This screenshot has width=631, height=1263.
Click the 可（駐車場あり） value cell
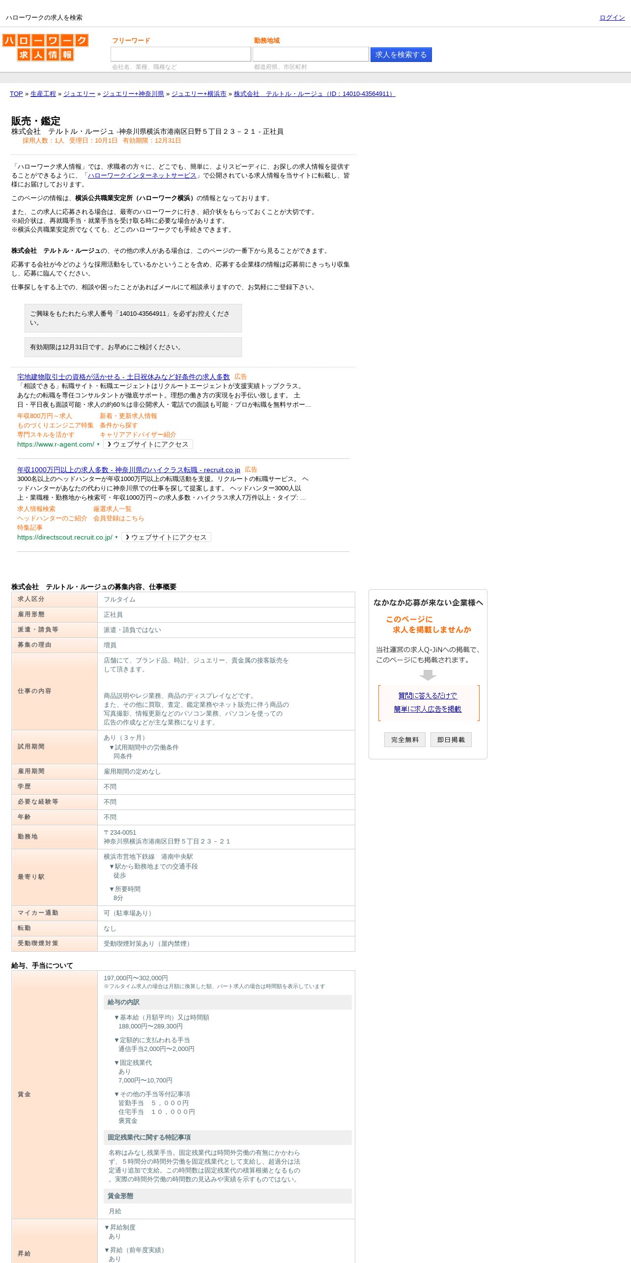tap(226, 913)
